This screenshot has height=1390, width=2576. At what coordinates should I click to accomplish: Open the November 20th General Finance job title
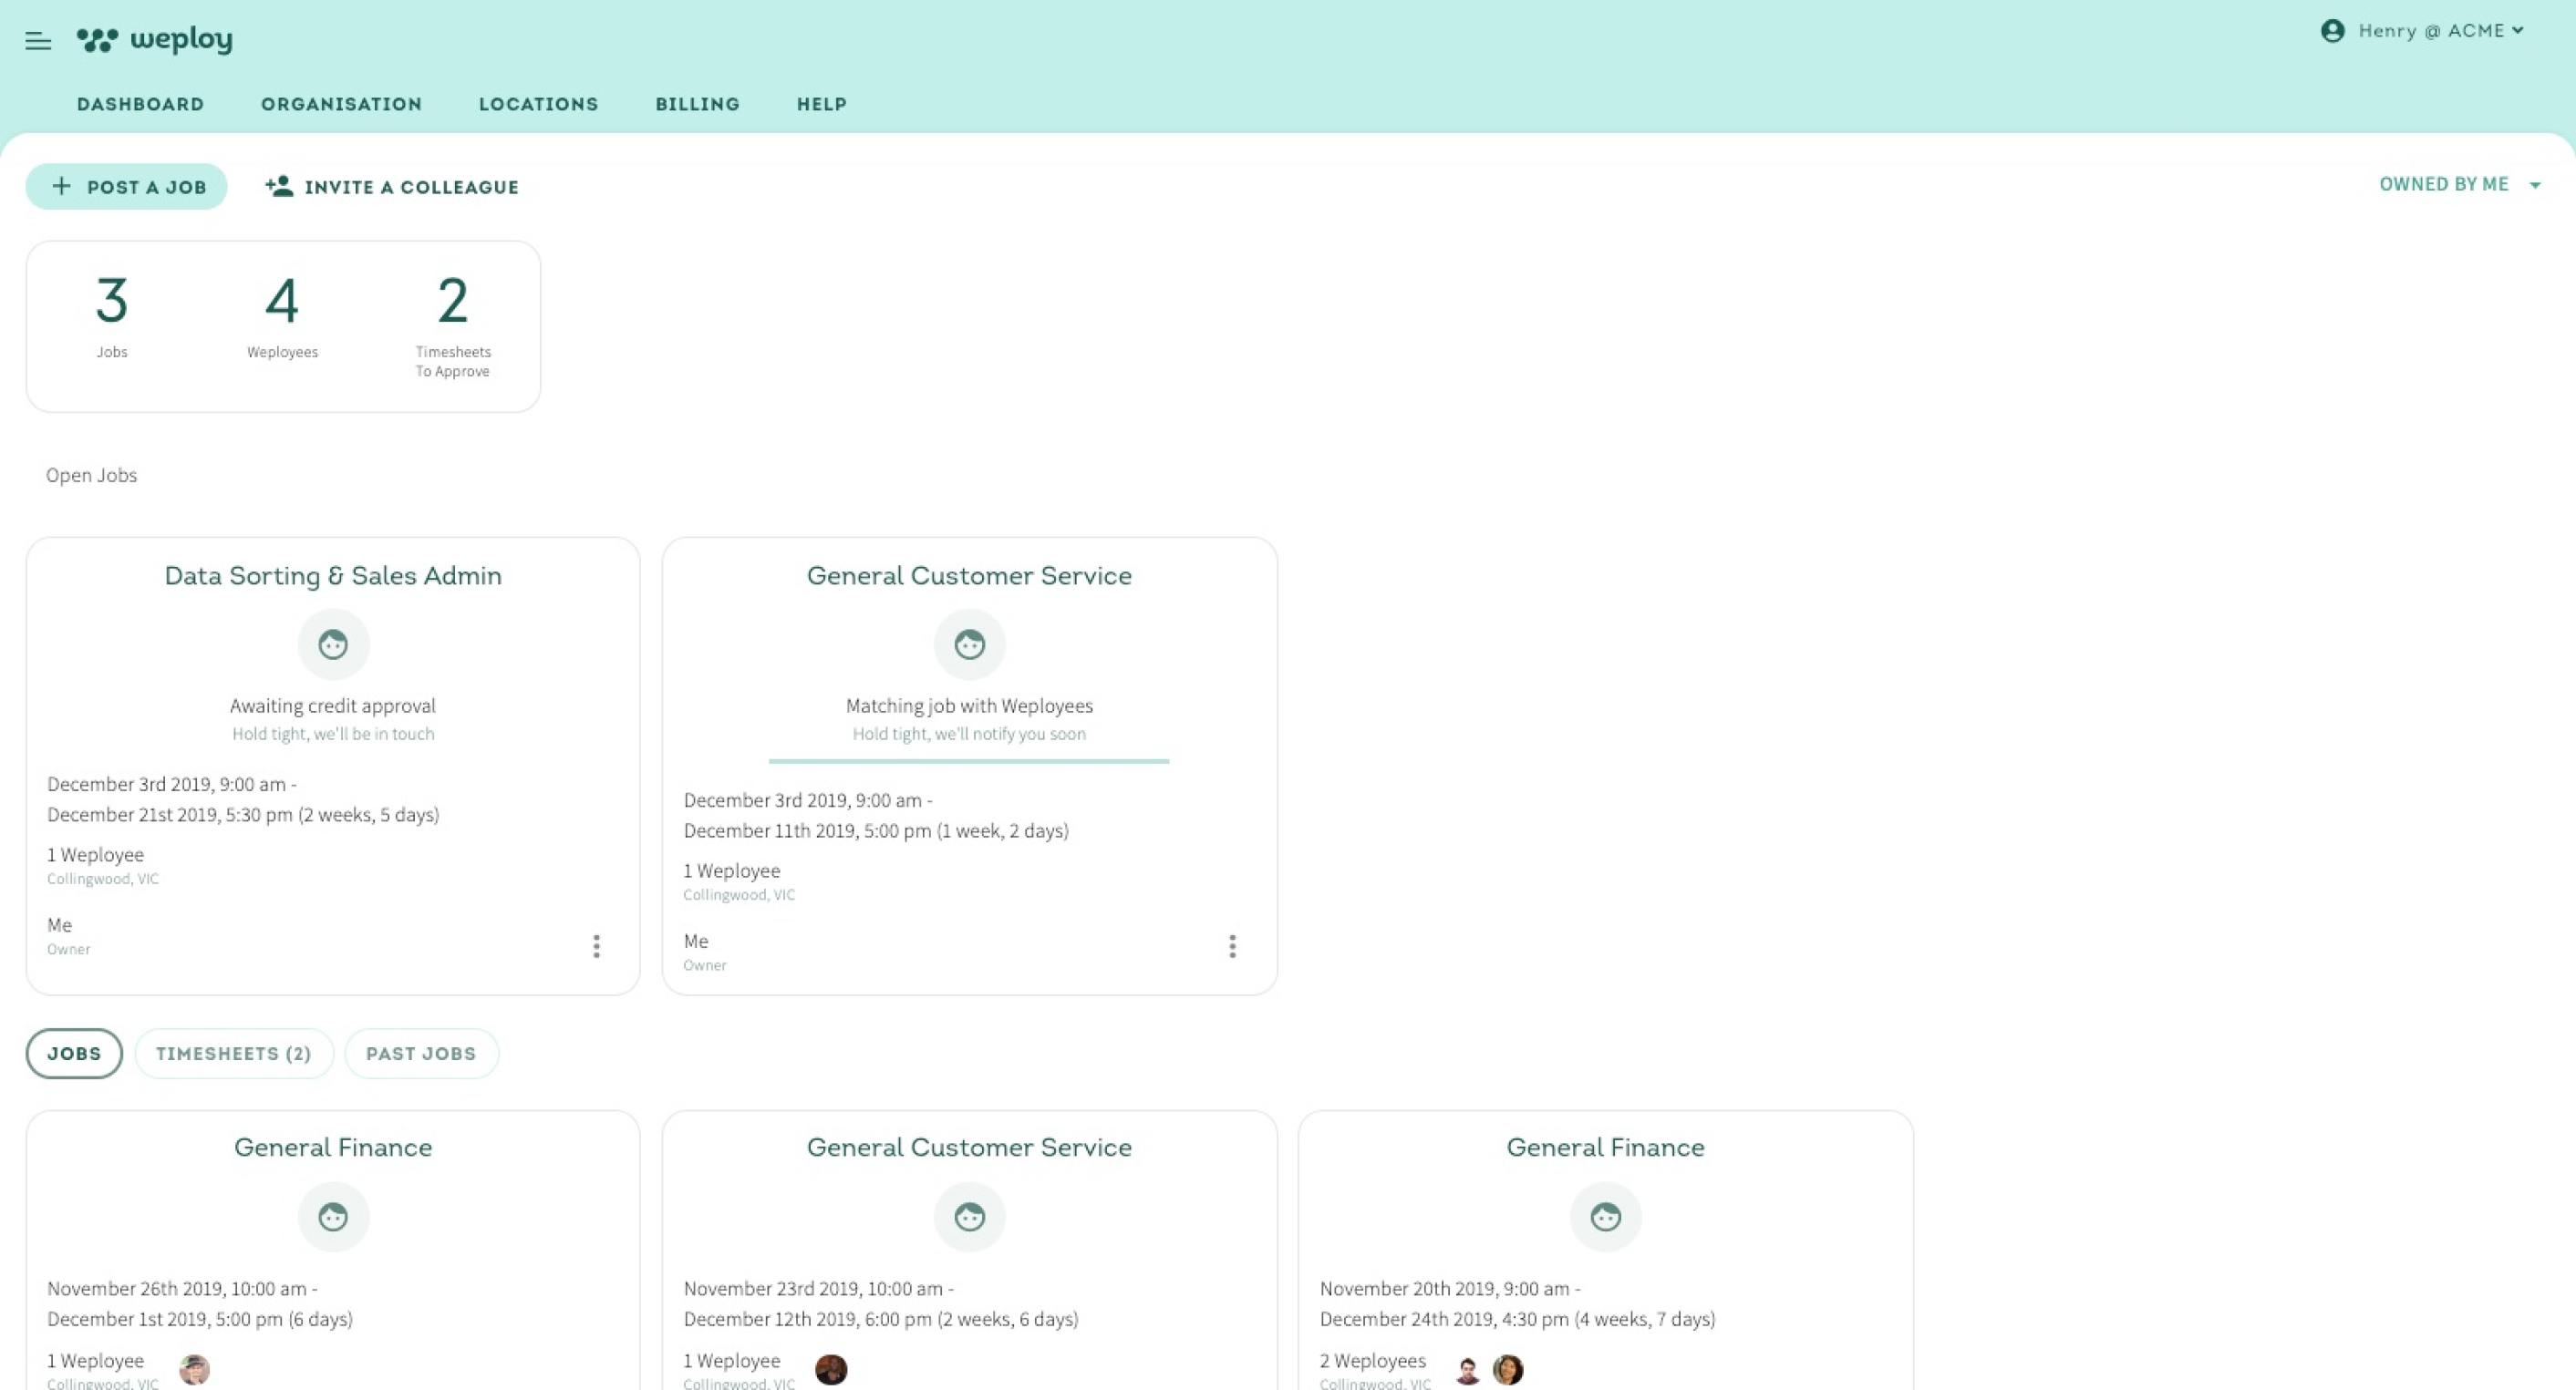(x=1606, y=1148)
